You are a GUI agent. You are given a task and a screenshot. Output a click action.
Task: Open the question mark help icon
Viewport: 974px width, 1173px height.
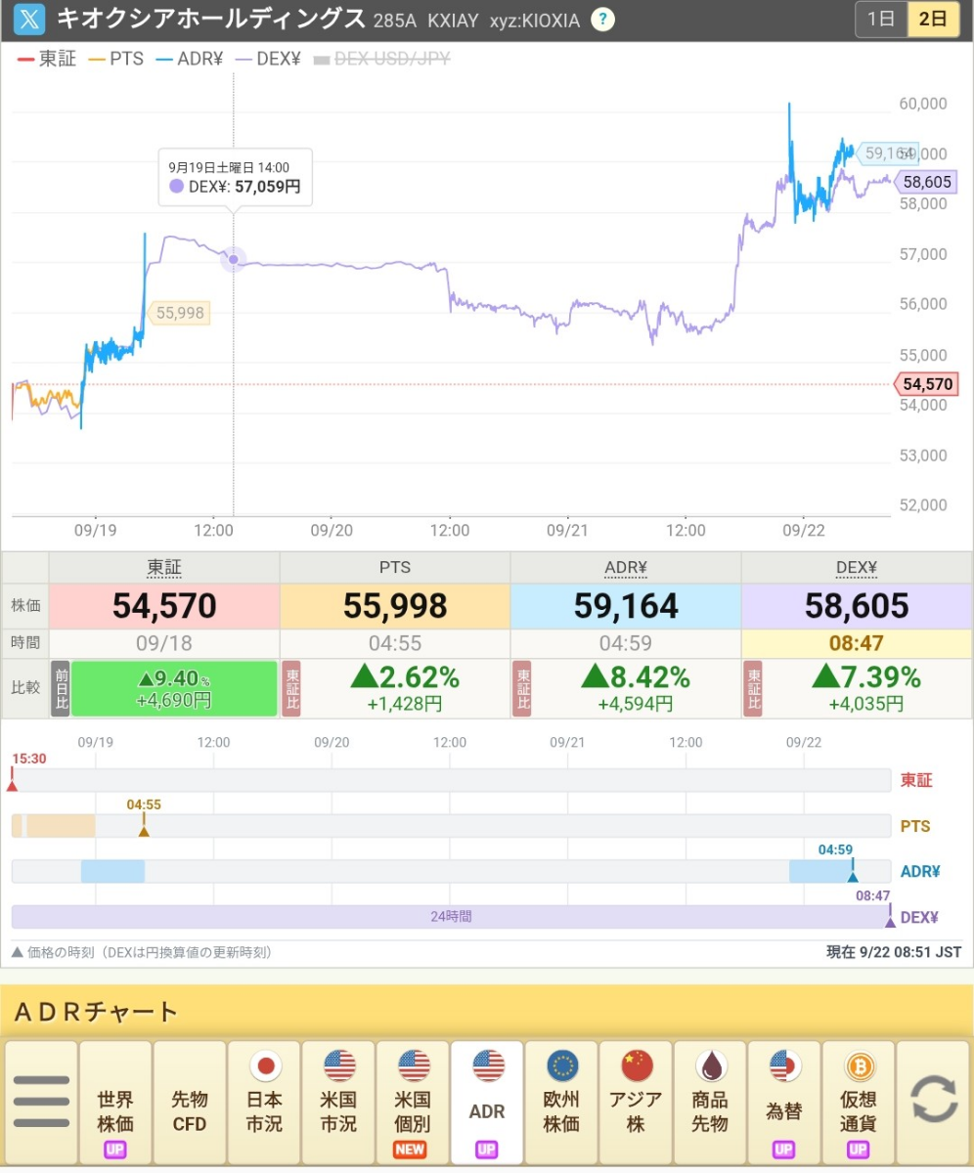click(x=604, y=19)
